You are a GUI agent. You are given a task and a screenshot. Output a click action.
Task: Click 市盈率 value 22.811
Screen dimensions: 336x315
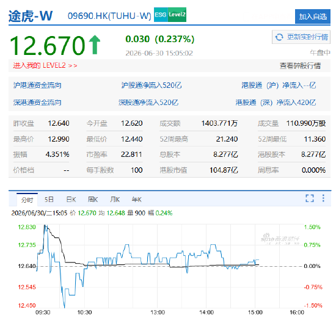point(131,154)
